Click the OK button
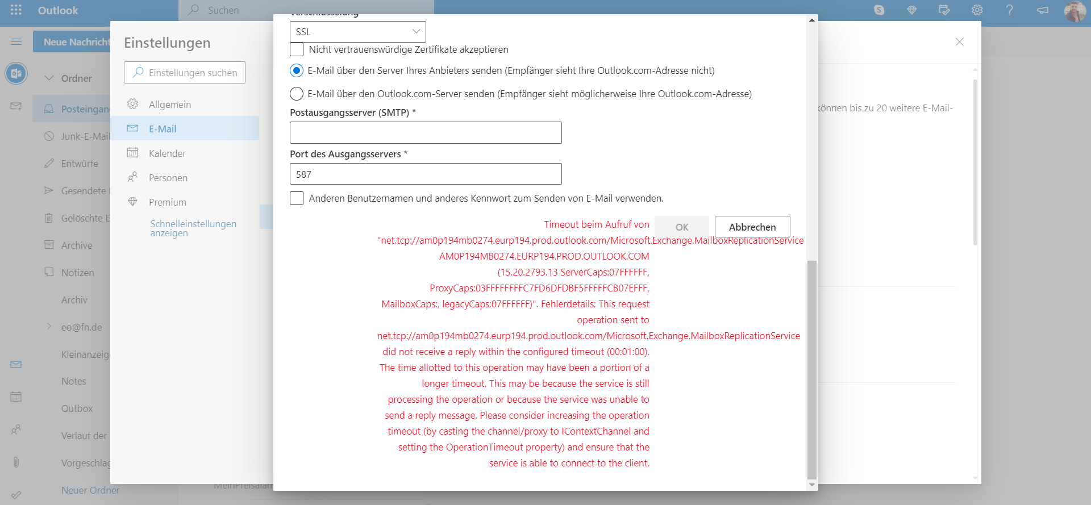 (682, 227)
